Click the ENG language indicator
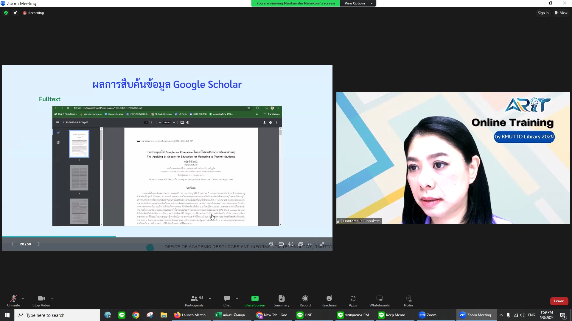The width and height of the screenshot is (572, 321). (x=531, y=315)
